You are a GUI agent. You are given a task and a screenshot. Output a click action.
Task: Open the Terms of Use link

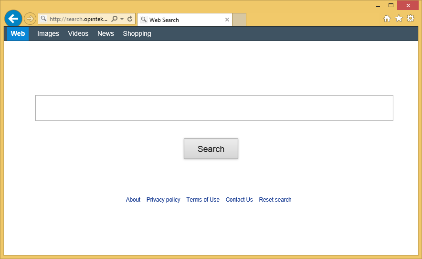click(203, 200)
